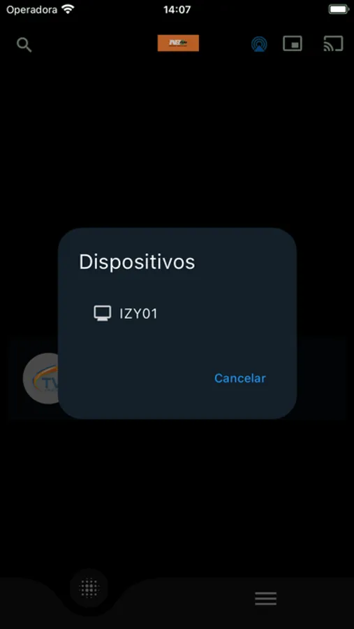The height and width of the screenshot is (629, 354).
Task: Tap the Wi-Fi status icon
Action: tap(68, 9)
